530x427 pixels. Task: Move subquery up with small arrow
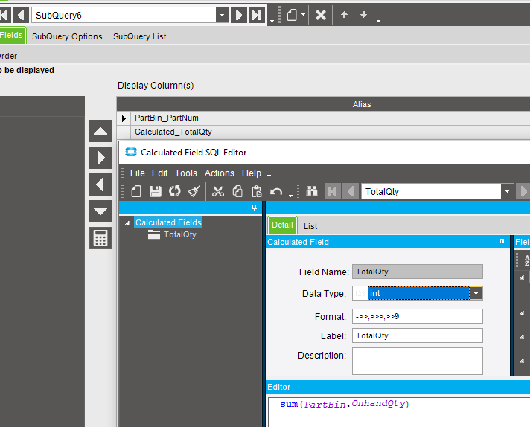tap(344, 15)
